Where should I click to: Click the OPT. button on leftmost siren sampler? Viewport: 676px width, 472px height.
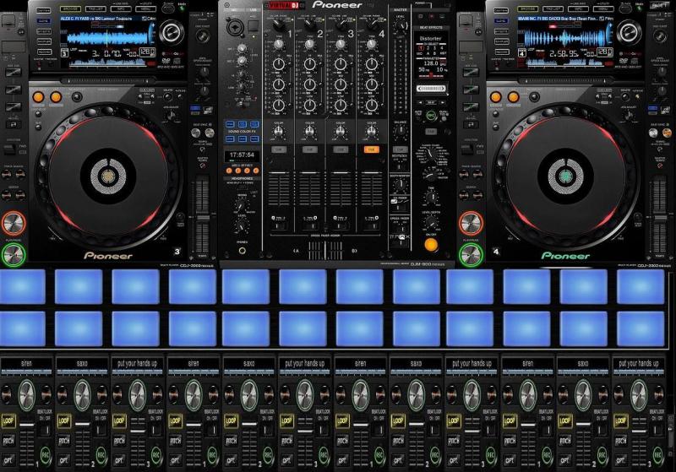click(8, 460)
